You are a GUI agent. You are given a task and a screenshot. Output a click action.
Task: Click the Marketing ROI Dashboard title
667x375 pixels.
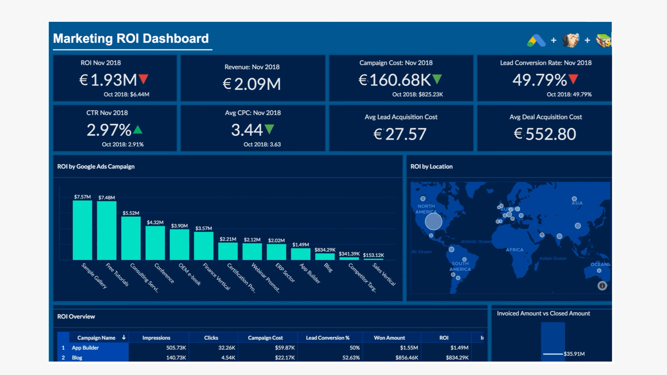pyautogui.click(x=131, y=39)
